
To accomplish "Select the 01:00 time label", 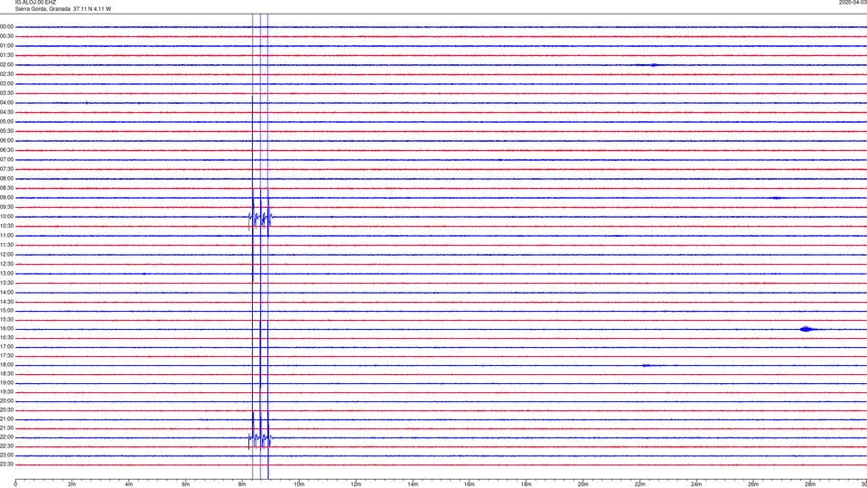I will pos(6,46).
